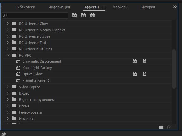Screen dimensions: 182x136
Task: Click the trash delete icon
Action: [x=169, y=127]
